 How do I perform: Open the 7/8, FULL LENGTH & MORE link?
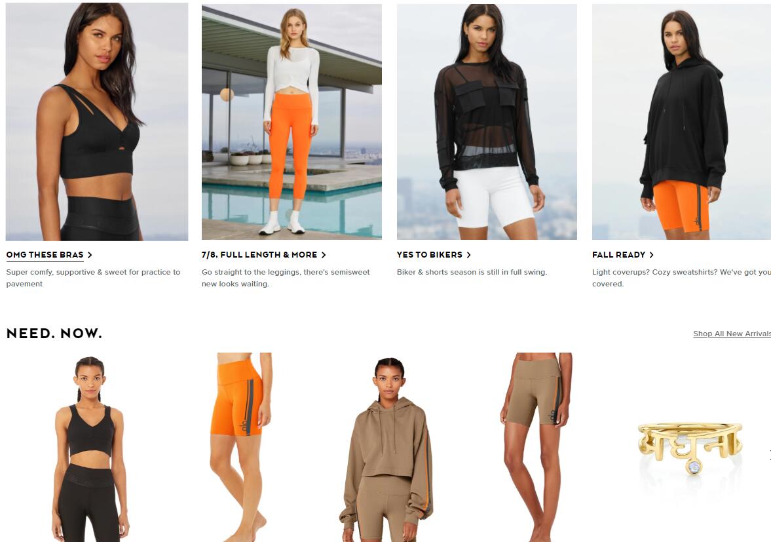[259, 255]
